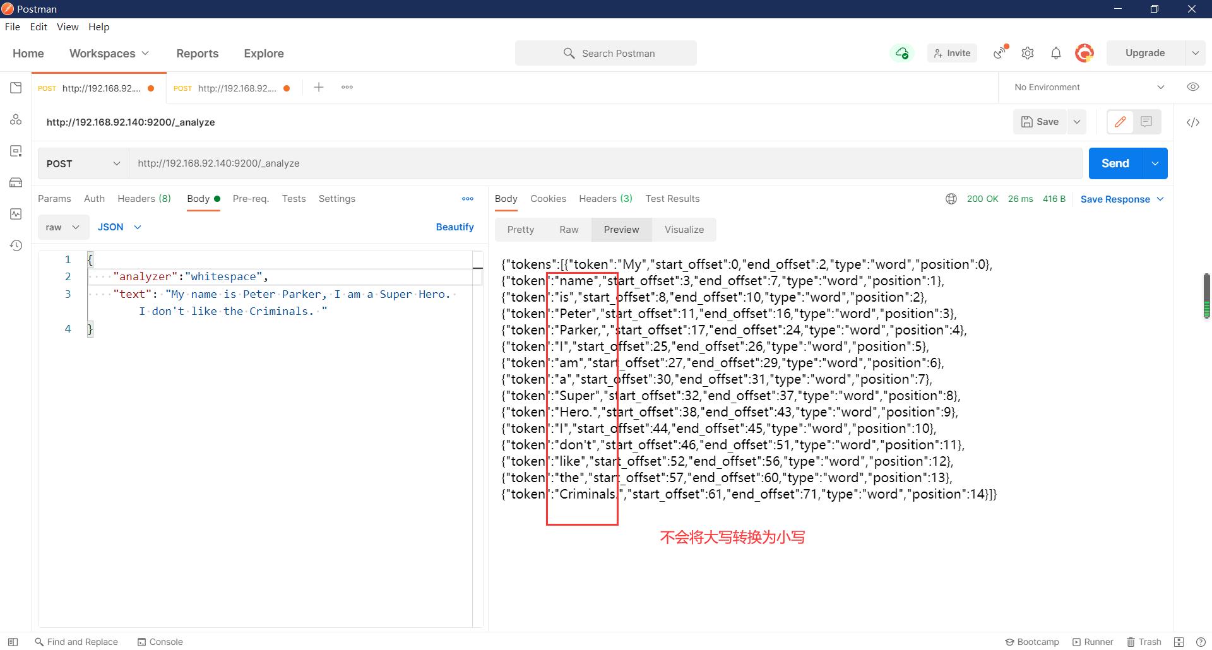The width and height of the screenshot is (1212, 650).
Task: Switch to request Headers (8) tab
Action: 145,199
